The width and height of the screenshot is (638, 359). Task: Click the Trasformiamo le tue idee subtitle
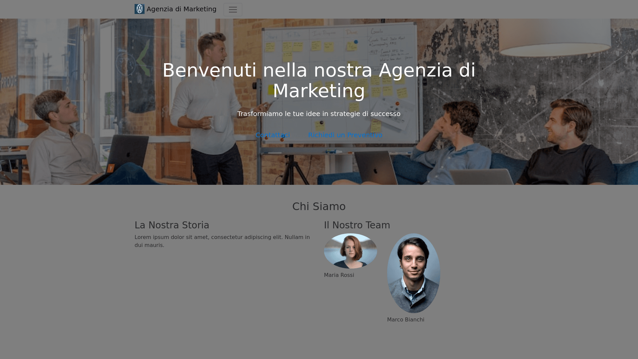[x=319, y=114]
